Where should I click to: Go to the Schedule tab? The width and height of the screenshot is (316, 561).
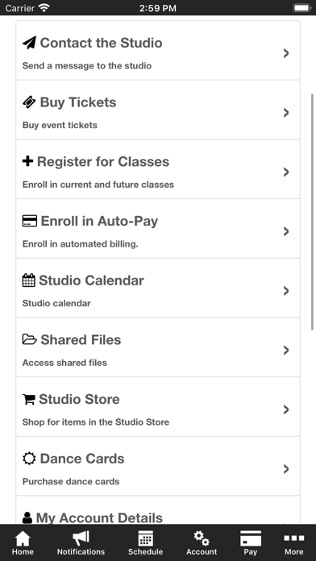coord(145,543)
